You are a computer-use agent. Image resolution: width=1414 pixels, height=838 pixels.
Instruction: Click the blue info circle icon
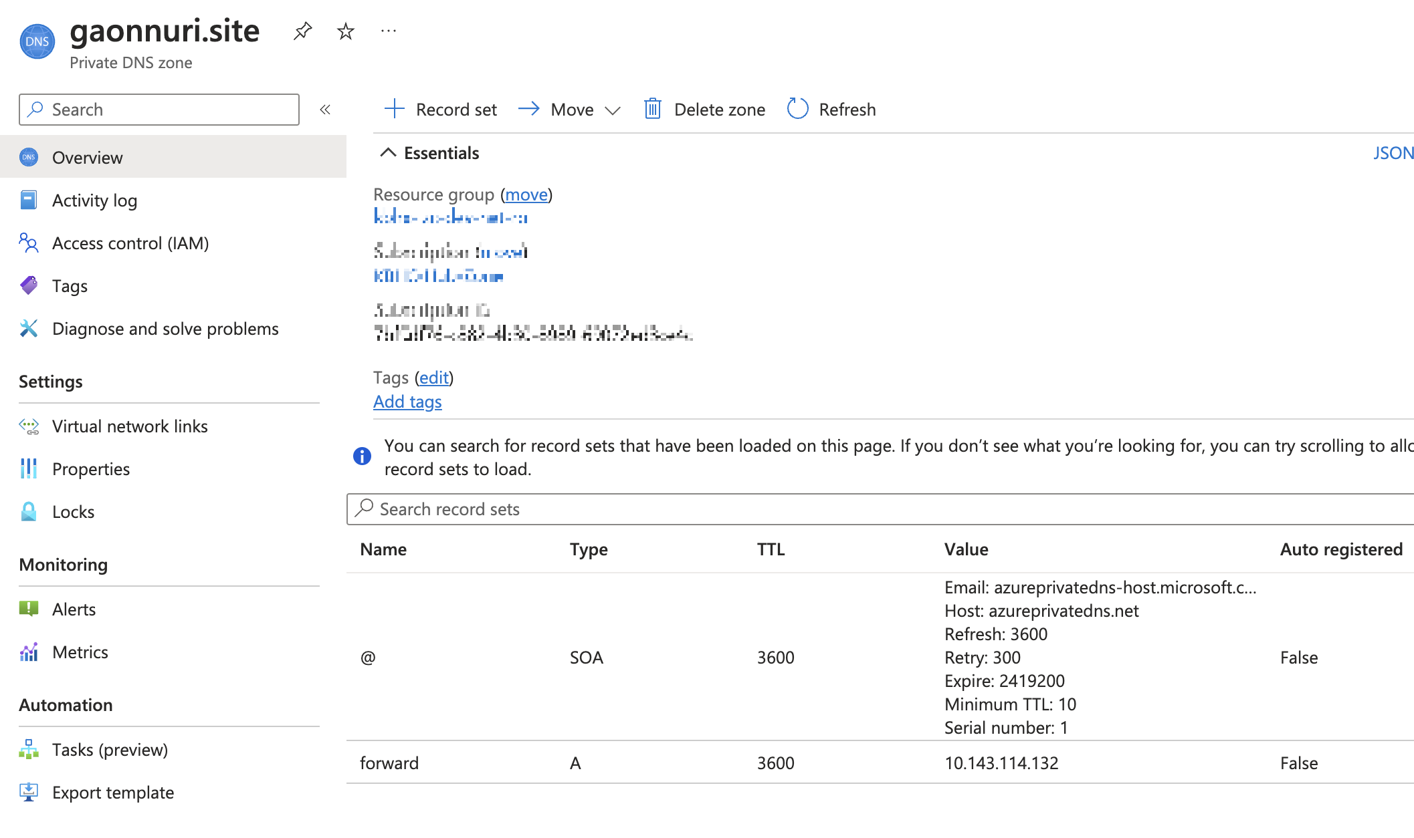coord(362,456)
